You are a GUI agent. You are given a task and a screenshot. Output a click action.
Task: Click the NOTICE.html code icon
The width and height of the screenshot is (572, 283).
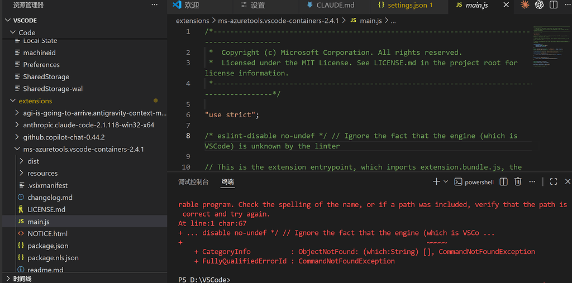coord(21,233)
